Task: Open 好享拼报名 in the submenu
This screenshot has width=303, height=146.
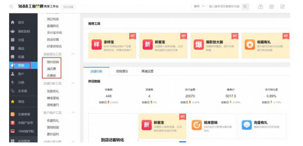Action: coord(54,46)
